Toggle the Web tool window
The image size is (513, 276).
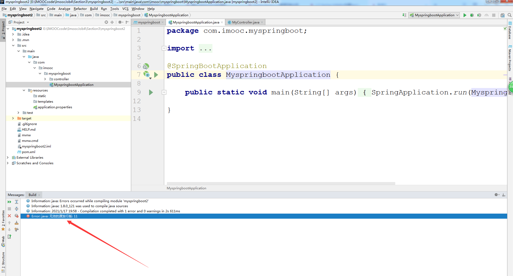3,241
